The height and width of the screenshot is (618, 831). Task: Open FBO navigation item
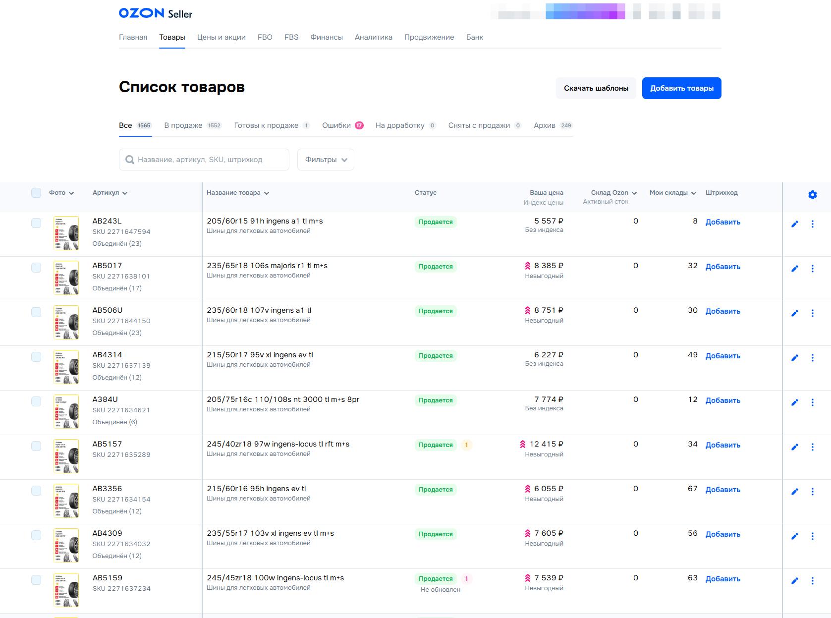coord(265,37)
